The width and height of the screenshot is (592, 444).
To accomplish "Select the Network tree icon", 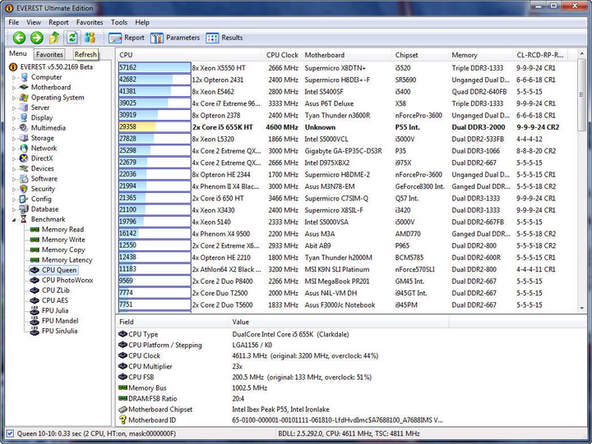I will (x=24, y=149).
